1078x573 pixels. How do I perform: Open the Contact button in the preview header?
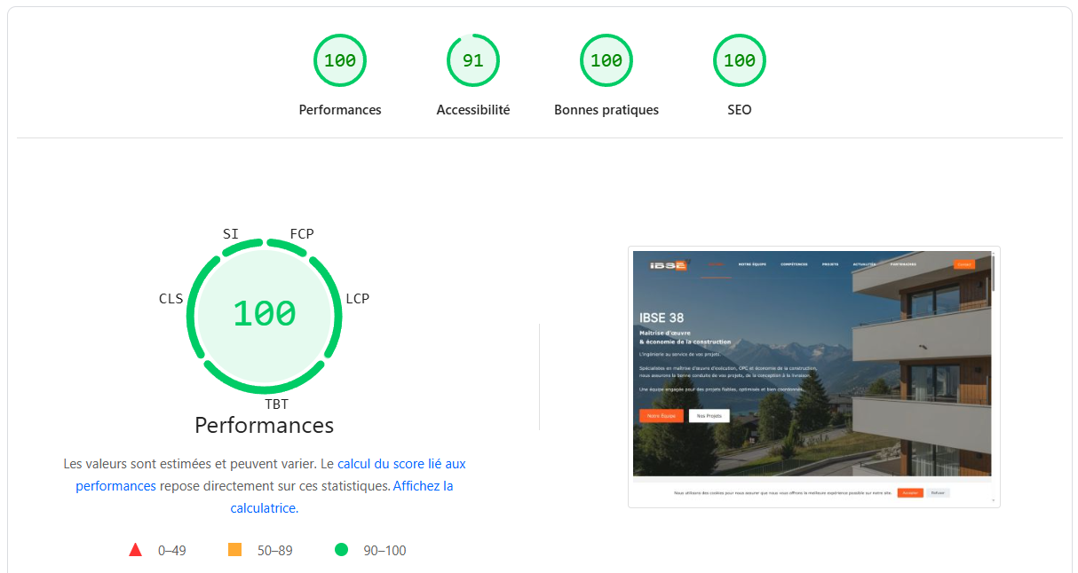963,263
